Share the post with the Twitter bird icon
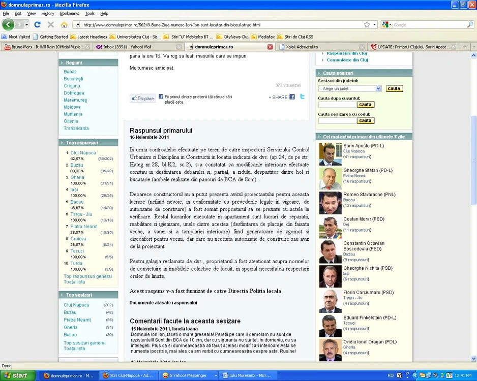The height and width of the screenshot is (381, 477). click(x=302, y=97)
